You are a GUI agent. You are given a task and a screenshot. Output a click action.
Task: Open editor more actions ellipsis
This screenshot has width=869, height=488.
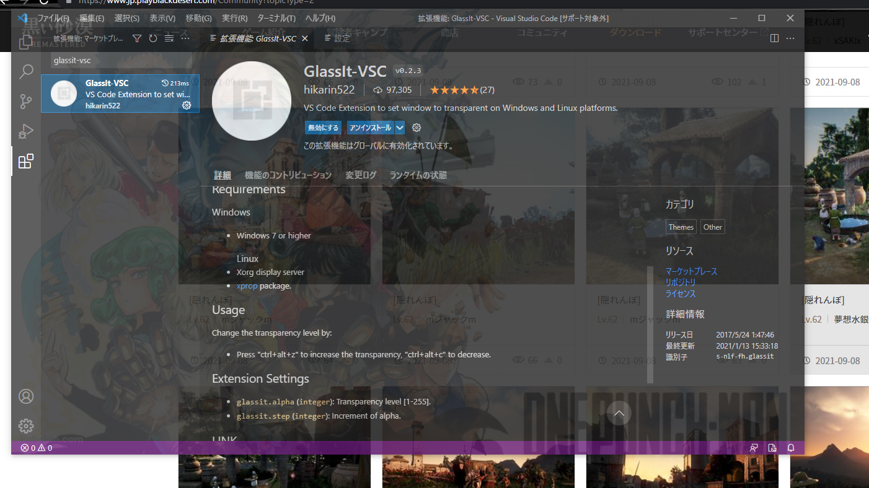coord(790,38)
